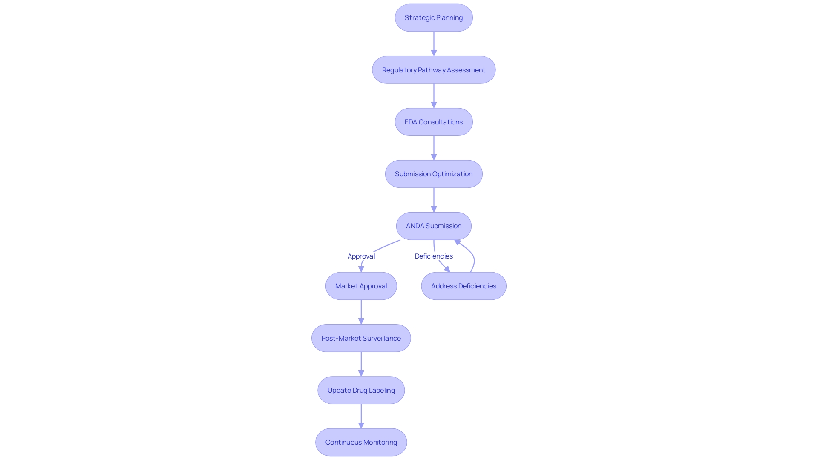
Task: Click the Update Drug Labeling node
Action: pos(361,390)
